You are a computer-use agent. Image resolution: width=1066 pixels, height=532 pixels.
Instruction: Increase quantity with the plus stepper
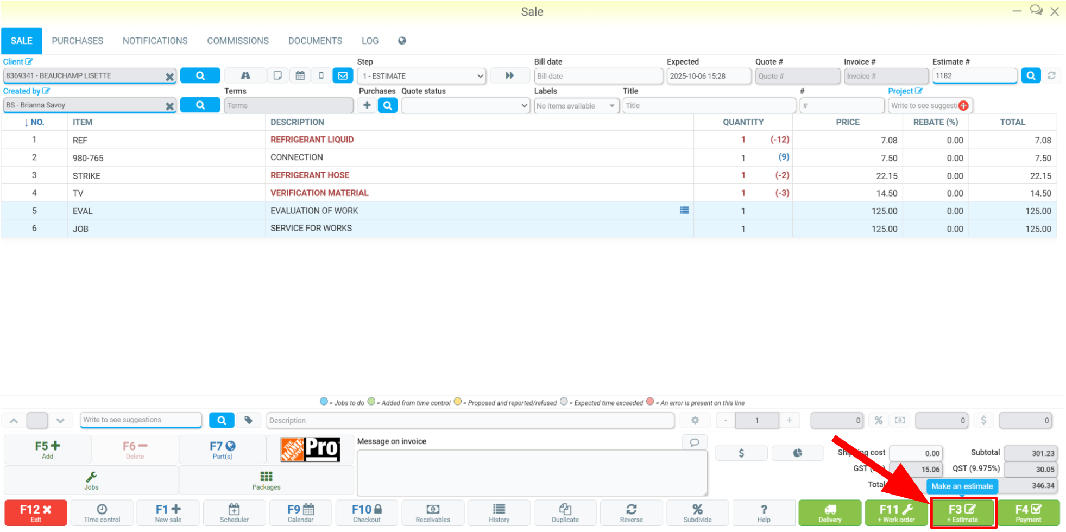coord(789,420)
